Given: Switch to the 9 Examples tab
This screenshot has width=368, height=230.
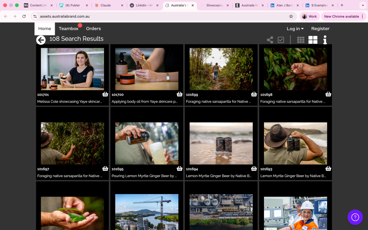Looking at the screenshot, I should [x=319, y=5].
